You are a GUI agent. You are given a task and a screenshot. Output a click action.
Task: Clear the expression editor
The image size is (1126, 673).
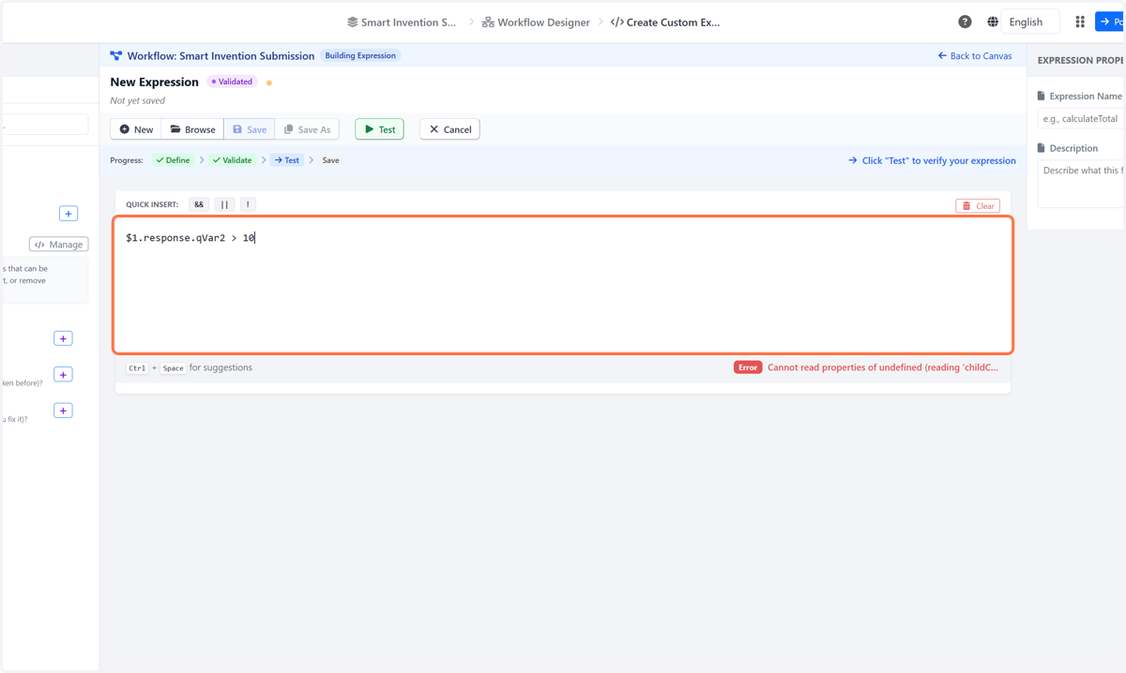click(x=978, y=205)
